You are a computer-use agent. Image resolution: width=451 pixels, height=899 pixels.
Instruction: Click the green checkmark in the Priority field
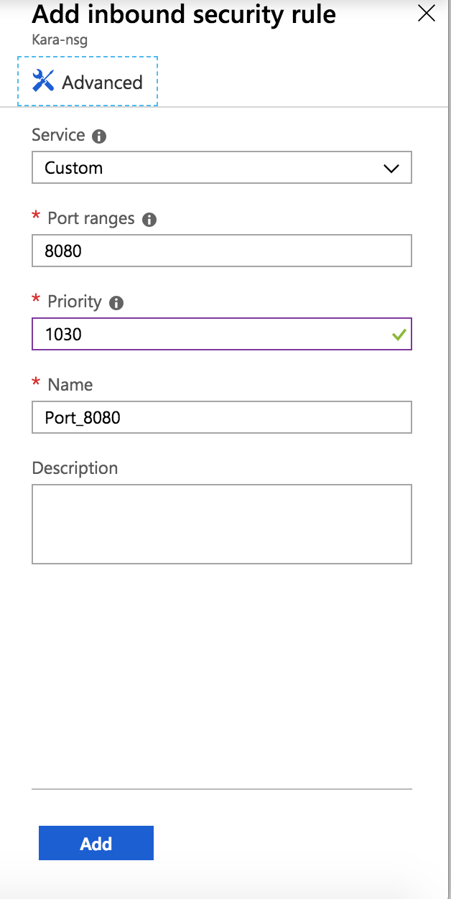pos(400,334)
